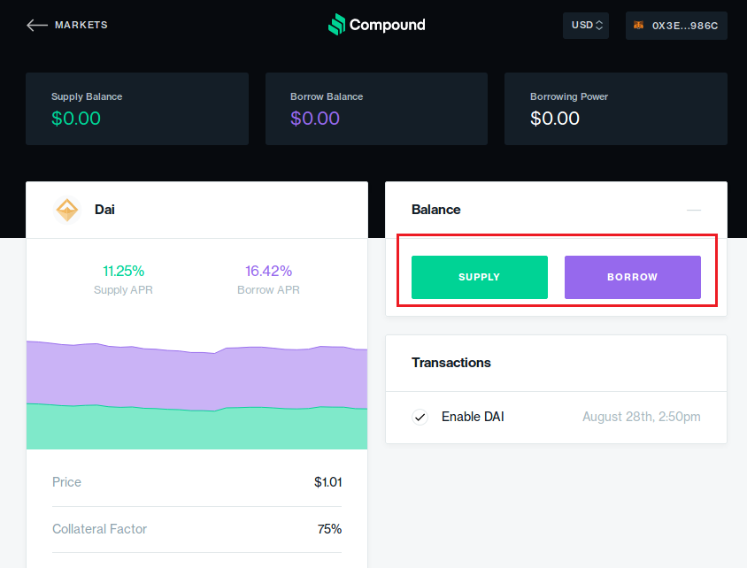The image size is (747, 568).
Task: Click the 11.25% Supply APR figure
Action: [x=123, y=271]
